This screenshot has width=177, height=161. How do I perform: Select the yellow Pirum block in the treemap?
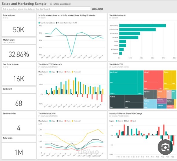point(170,80)
